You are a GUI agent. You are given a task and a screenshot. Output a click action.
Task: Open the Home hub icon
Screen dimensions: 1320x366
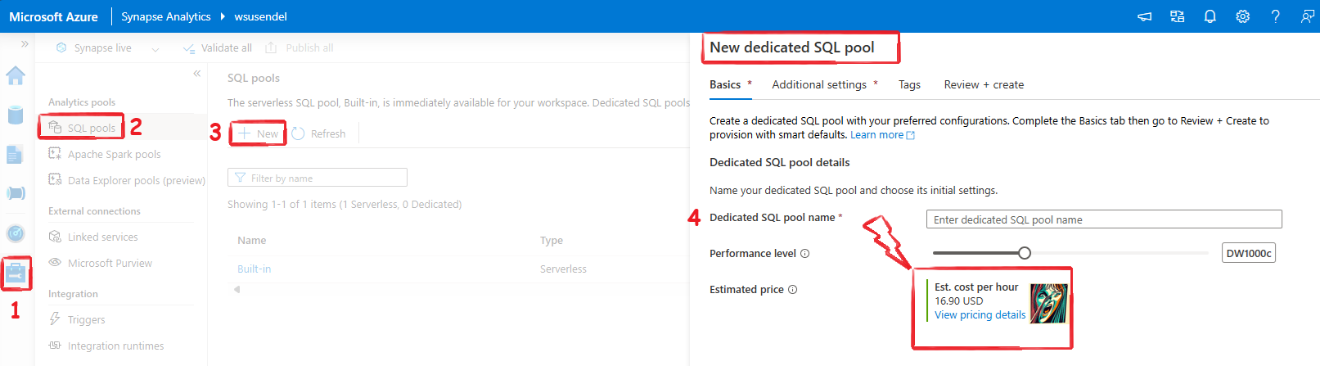[16, 75]
